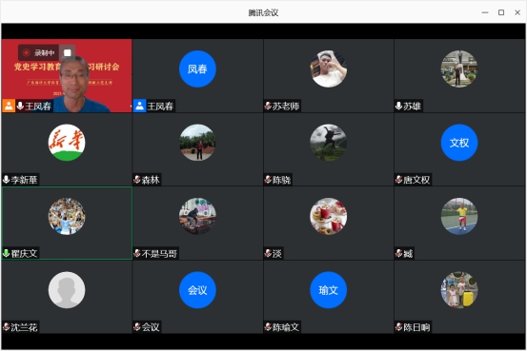
Task: Maximize the 腾讯会议 window
Action: (x=501, y=12)
